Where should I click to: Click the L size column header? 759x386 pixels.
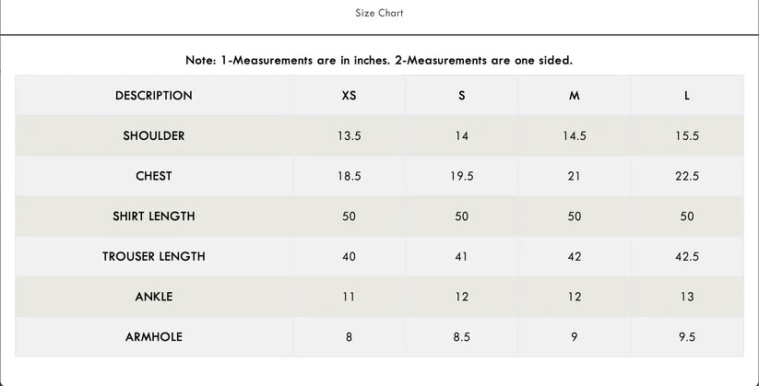click(x=687, y=96)
